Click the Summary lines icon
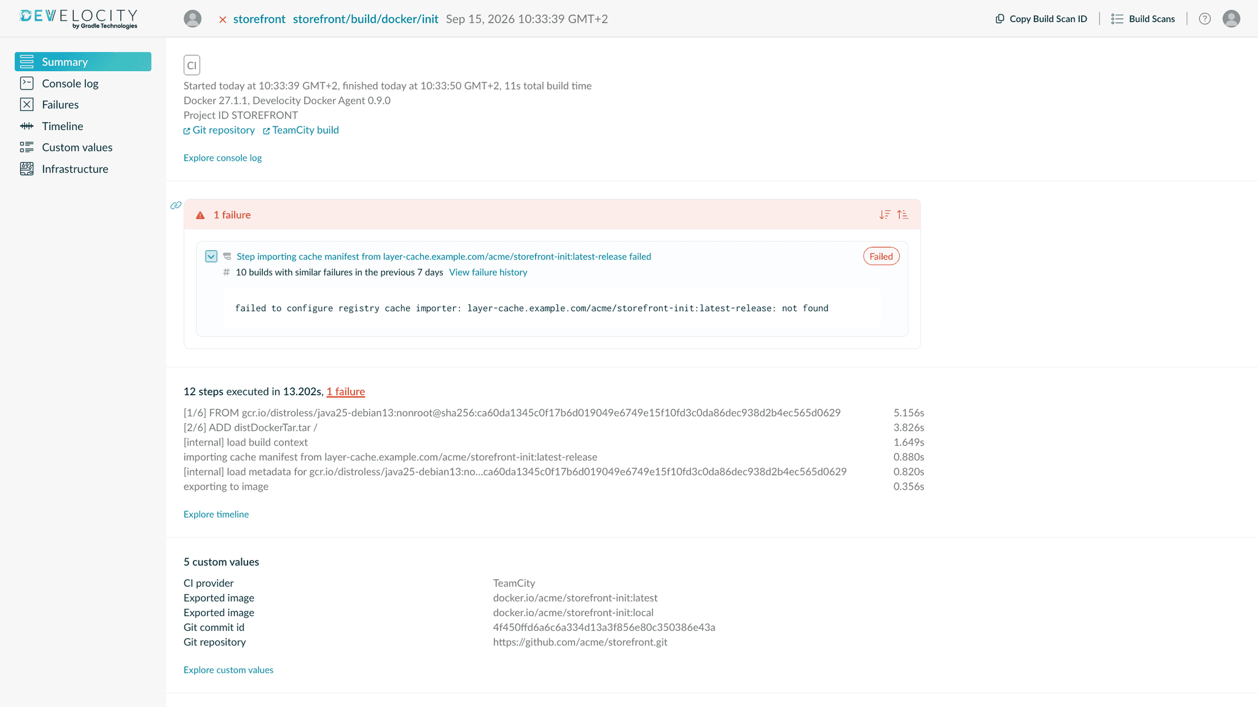 point(26,61)
